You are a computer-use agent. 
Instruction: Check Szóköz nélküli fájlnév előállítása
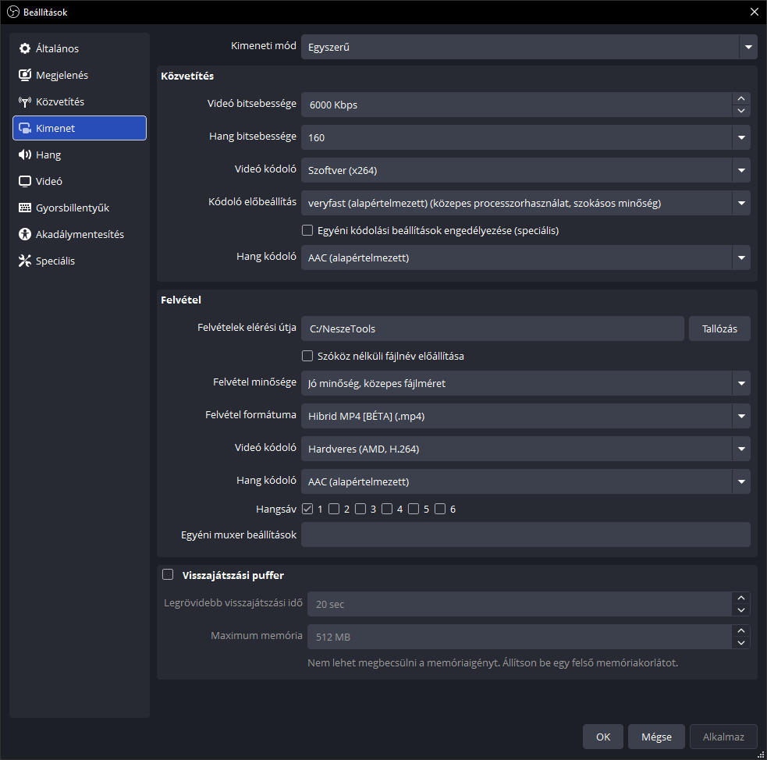307,356
